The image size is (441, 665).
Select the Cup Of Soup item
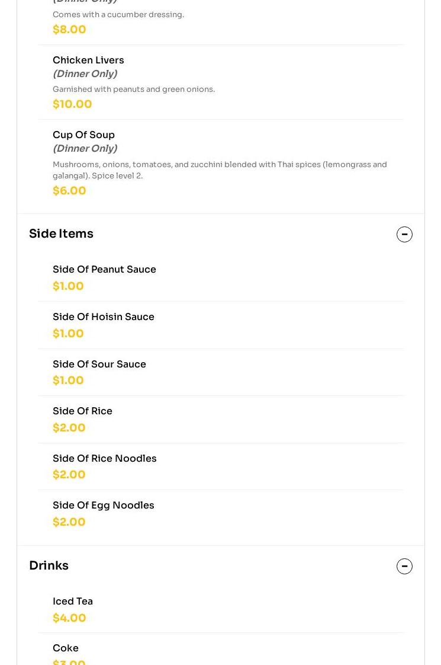[x=83, y=135]
